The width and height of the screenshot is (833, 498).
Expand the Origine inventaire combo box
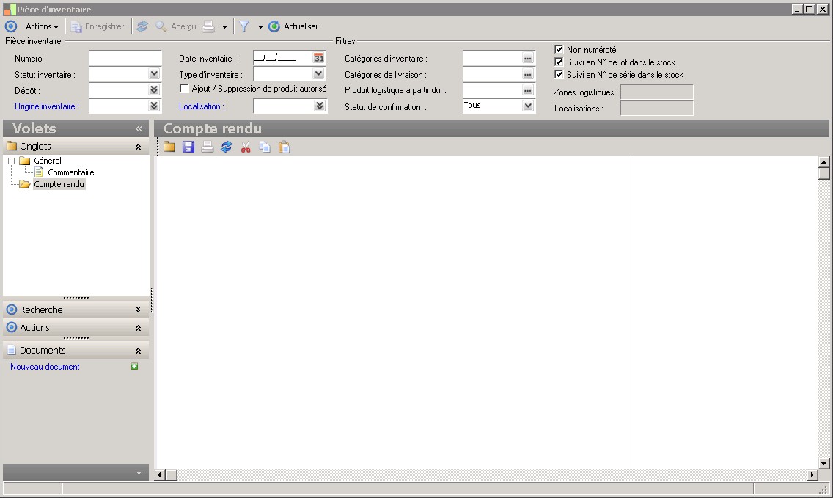[154, 106]
